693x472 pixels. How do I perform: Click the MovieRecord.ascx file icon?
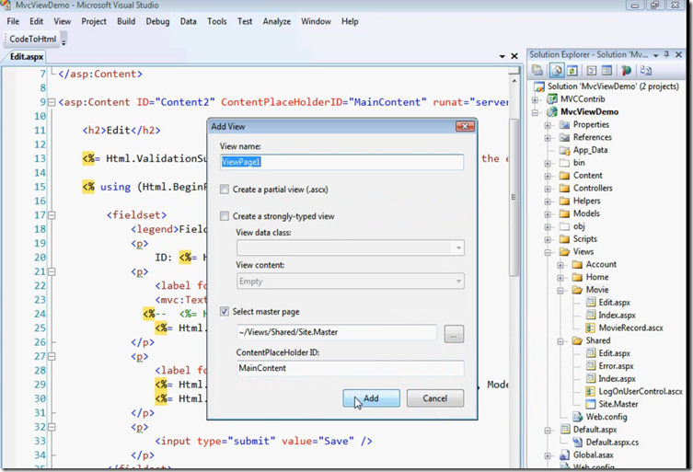pyautogui.click(x=590, y=328)
